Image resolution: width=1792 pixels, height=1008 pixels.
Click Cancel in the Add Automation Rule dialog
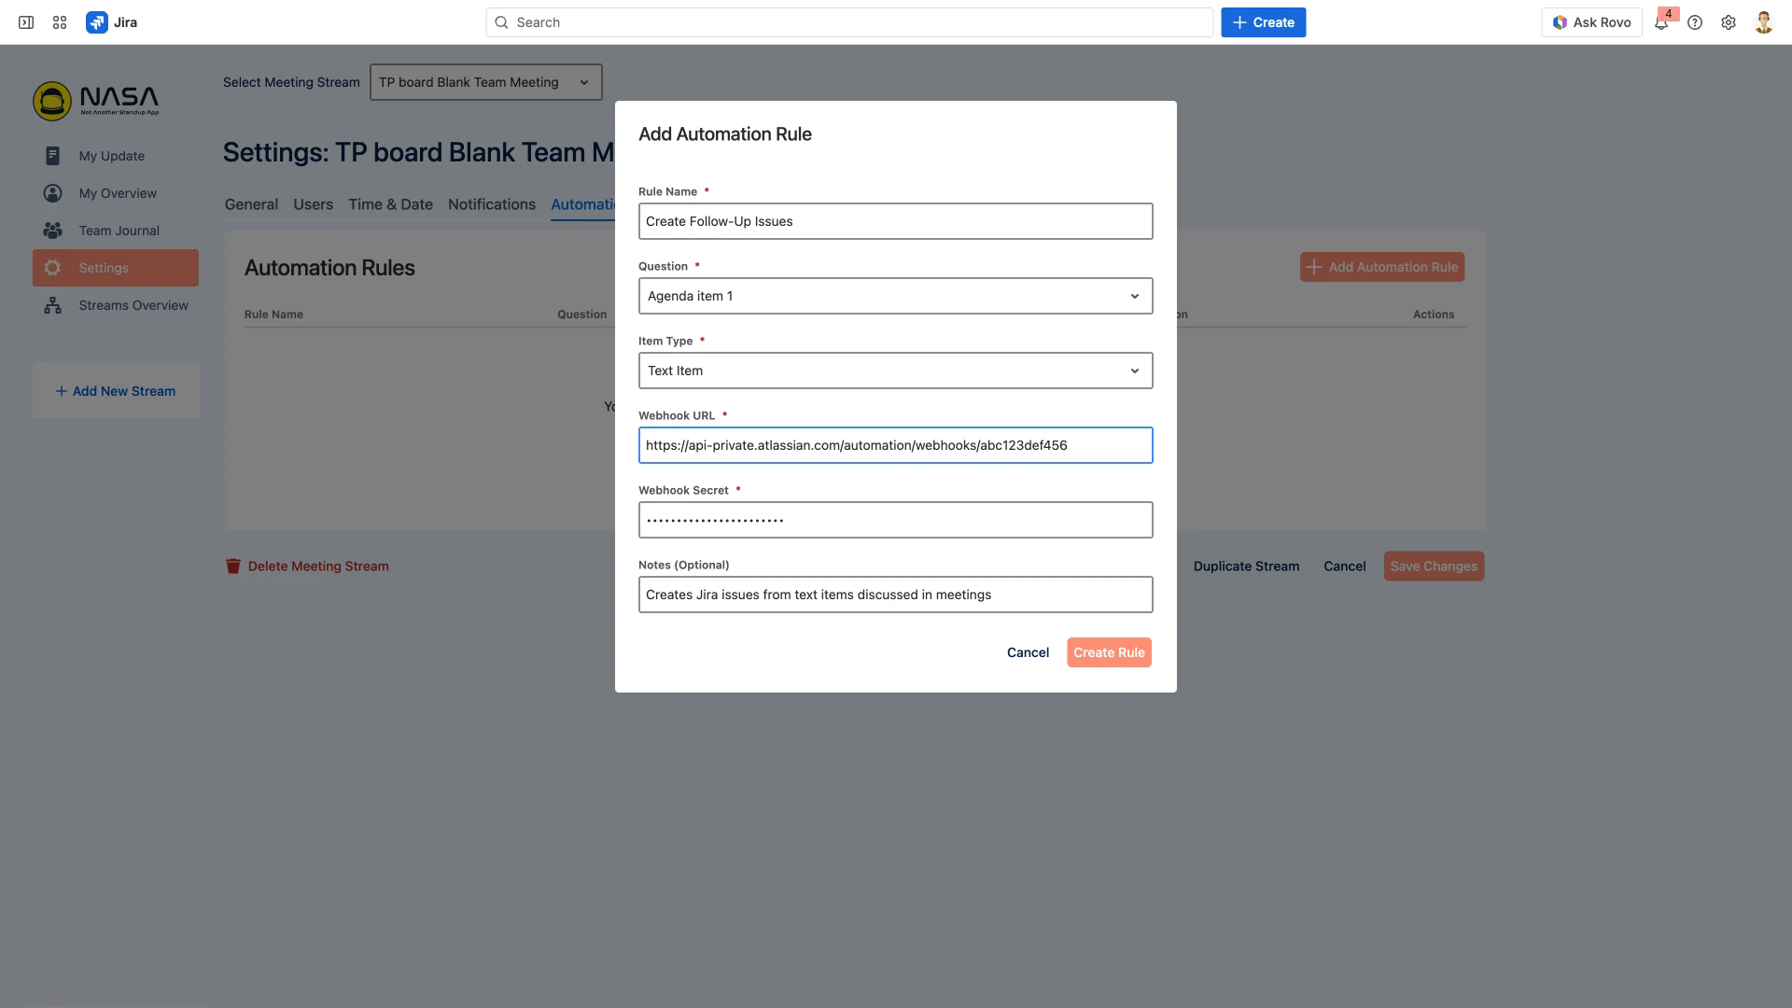(x=1028, y=652)
